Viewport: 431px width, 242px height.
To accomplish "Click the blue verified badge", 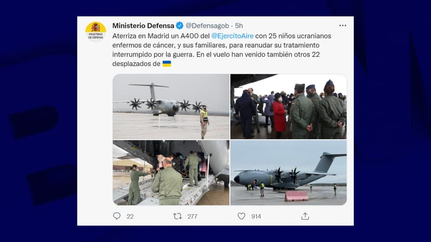I will click(x=179, y=25).
